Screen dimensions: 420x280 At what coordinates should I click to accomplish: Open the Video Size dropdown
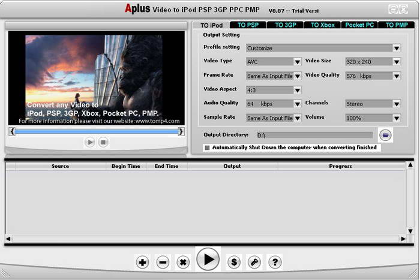tap(397, 62)
